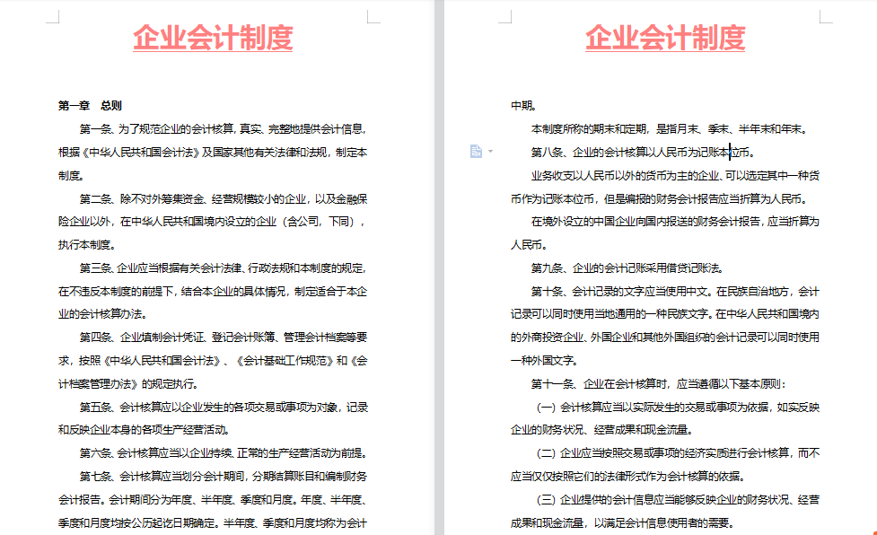Click the line 计档案管理办法》的规定执行。
The width and height of the screenshot is (877, 535).
tap(128, 384)
